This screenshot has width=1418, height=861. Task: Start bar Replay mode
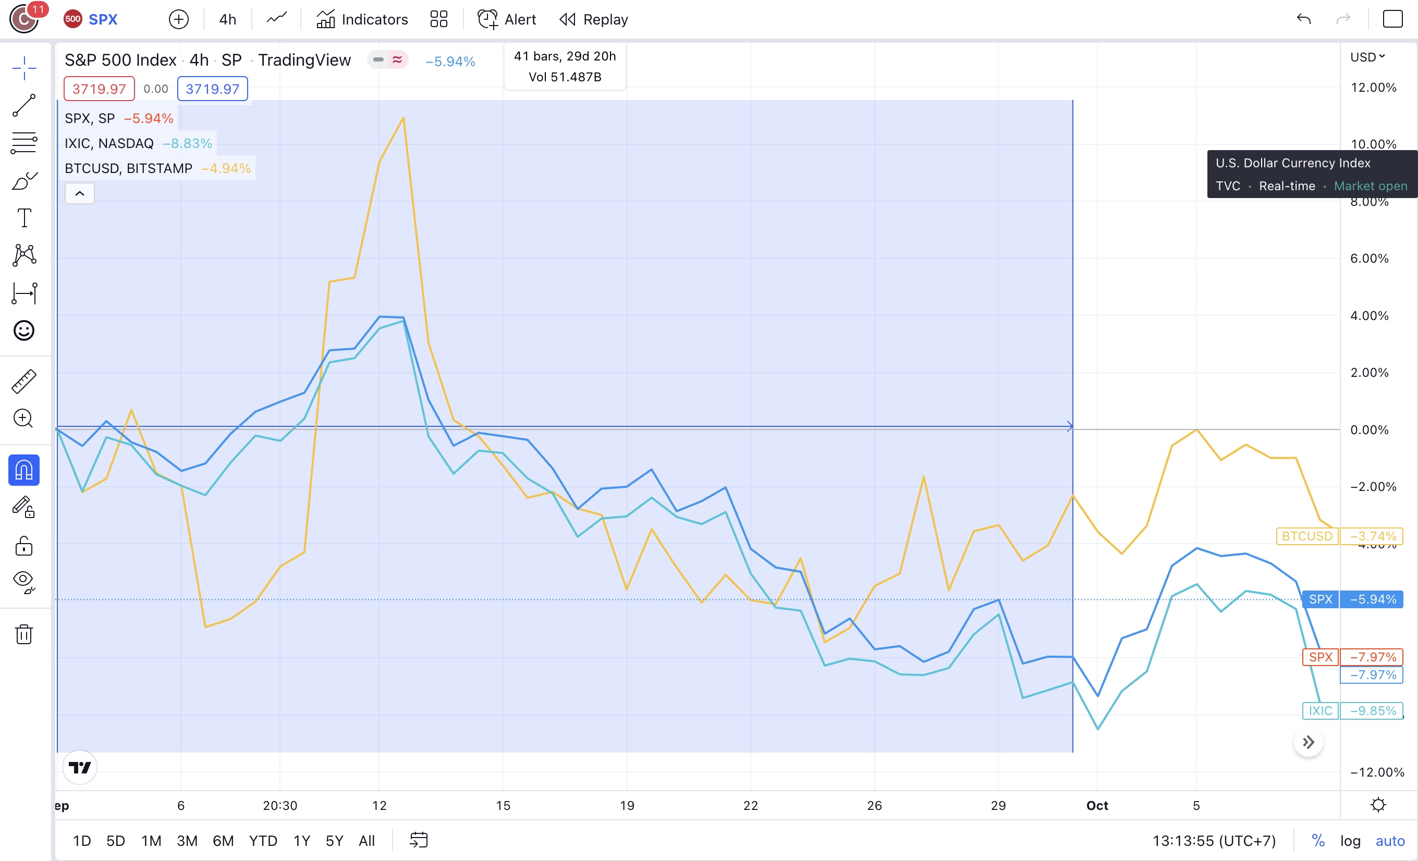[x=593, y=20]
